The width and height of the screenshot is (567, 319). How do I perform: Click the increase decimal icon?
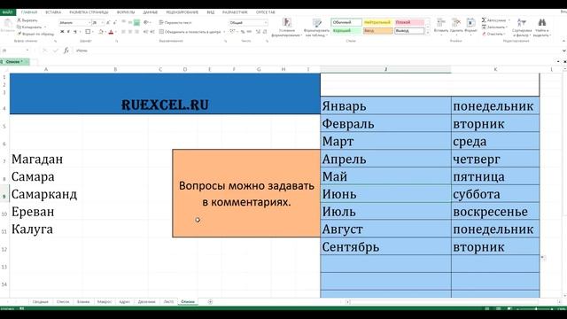[258, 32]
